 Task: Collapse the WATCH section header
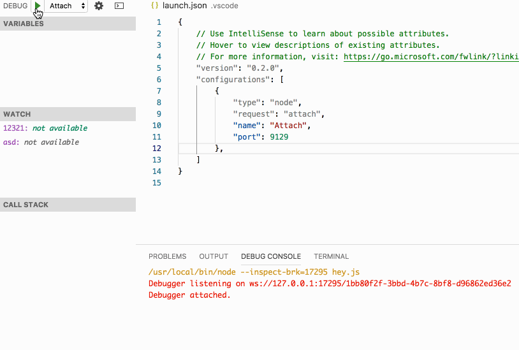pos(68,114)
